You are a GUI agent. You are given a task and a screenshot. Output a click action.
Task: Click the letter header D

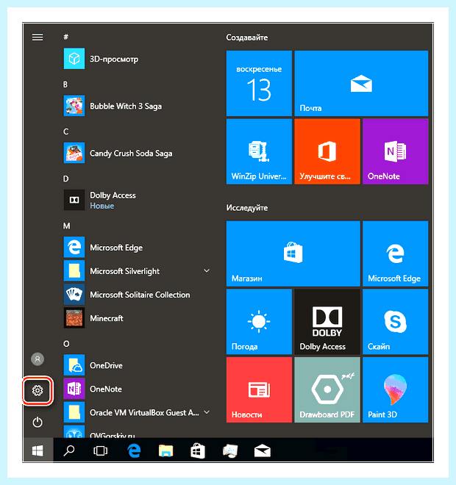(65, 179)
